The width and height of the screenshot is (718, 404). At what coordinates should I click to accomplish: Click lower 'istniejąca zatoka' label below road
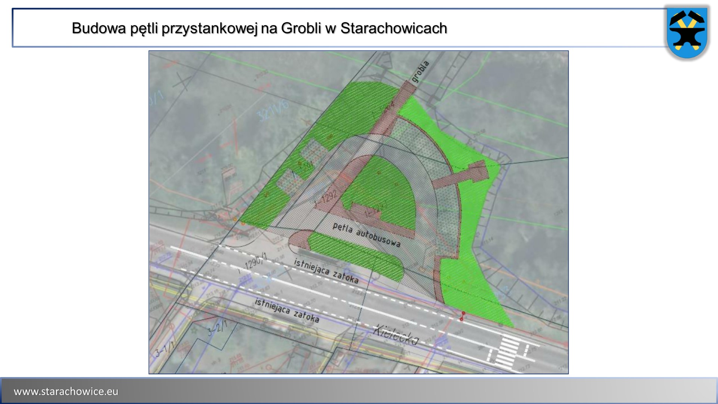point(287,310)
